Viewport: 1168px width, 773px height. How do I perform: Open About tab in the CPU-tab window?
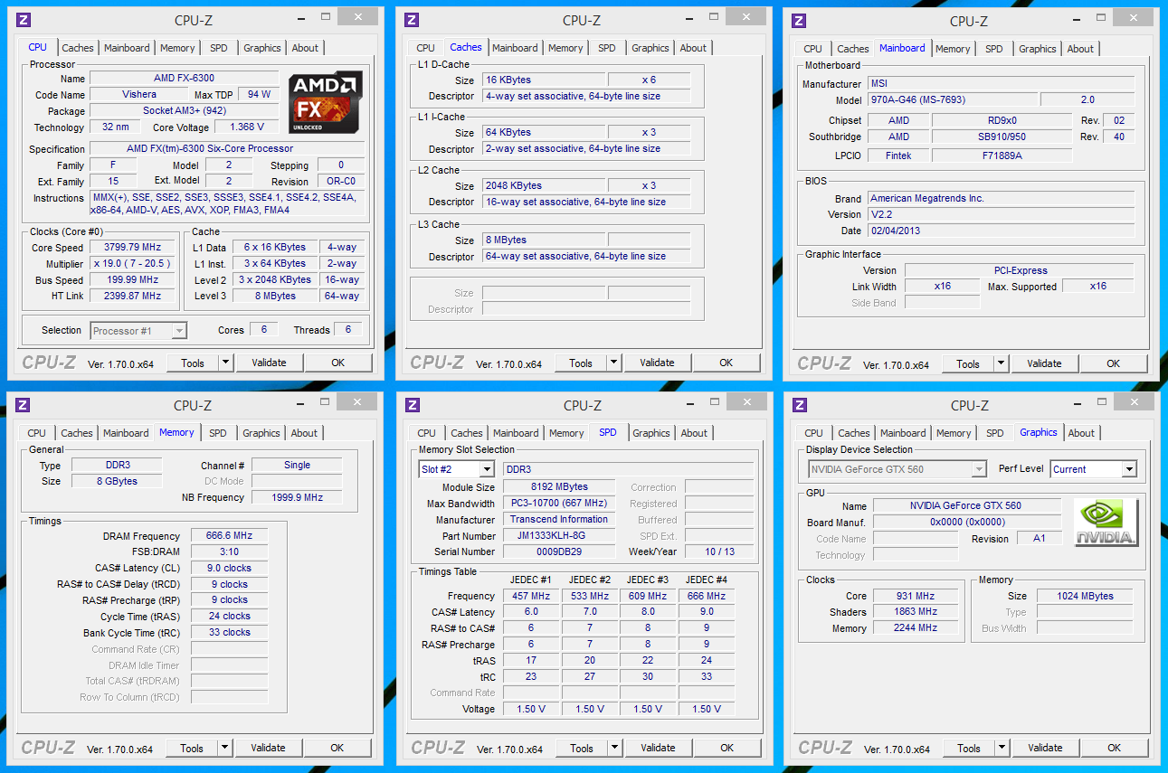[x=305, y=48]
